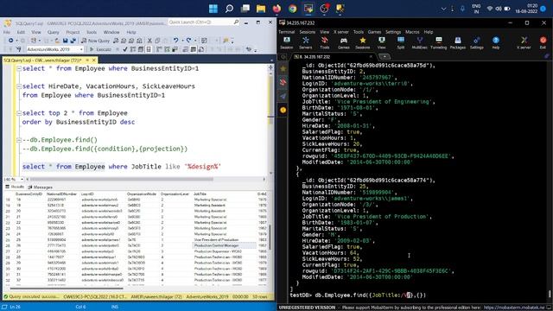The height and width of the screenshot is (311, 553).
Task: Select the 34.235.167.232 terminal tab
Action: (331, 57)
